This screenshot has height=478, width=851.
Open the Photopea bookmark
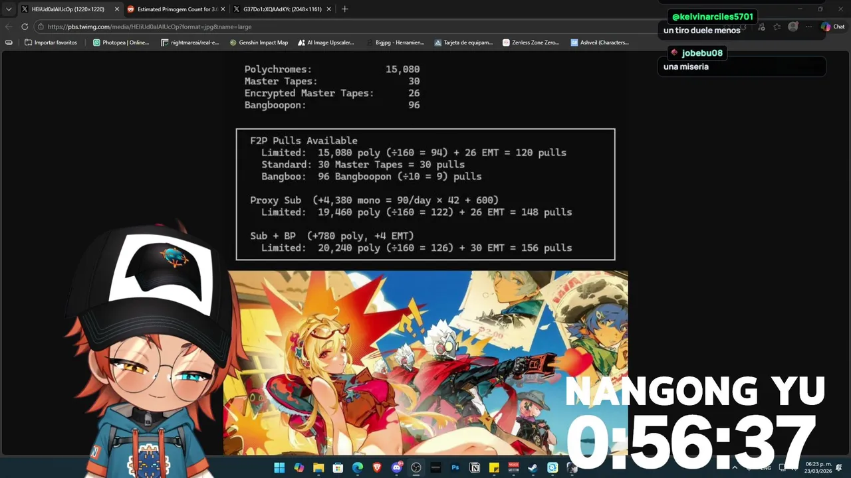(121, 42)
